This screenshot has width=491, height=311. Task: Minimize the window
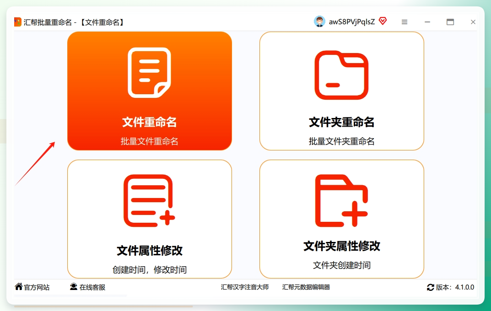(427, 22)
